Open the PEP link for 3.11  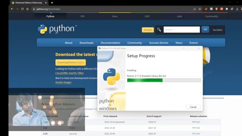(196, 128)
